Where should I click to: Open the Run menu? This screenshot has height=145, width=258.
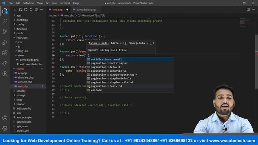click(55, 3)
